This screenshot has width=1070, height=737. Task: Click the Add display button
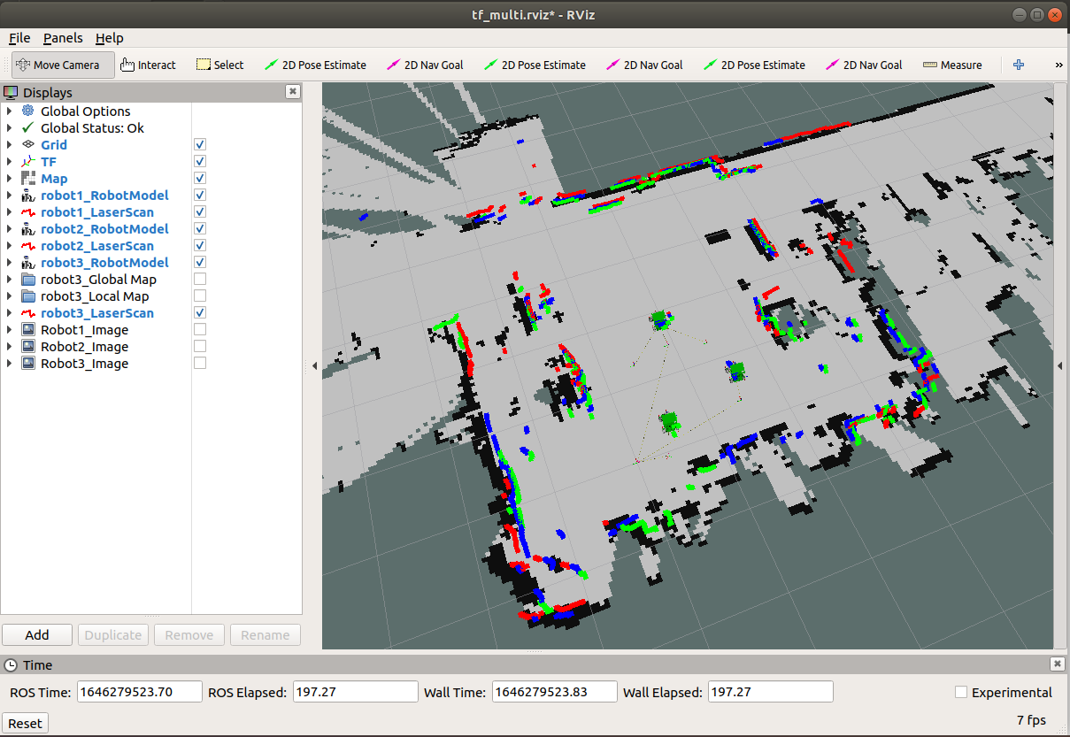point(37,634)
